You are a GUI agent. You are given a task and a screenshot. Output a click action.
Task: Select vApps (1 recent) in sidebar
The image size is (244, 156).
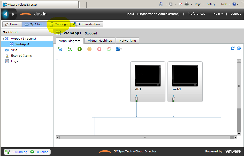pyautogui.click(x=23, y=39)
